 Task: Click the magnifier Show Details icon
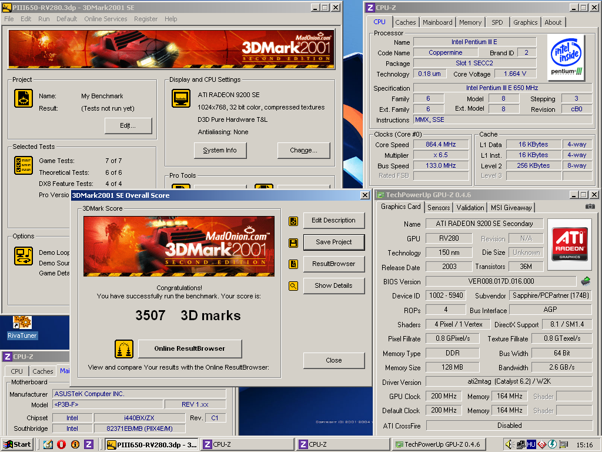pyautogui.click(x=293, y=286)
